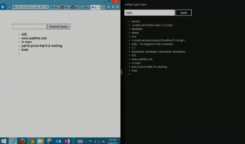The width and height of the screenshot is (245, 144).
Task: Click the network signal tray icon
Action: (x=99, y=142)
